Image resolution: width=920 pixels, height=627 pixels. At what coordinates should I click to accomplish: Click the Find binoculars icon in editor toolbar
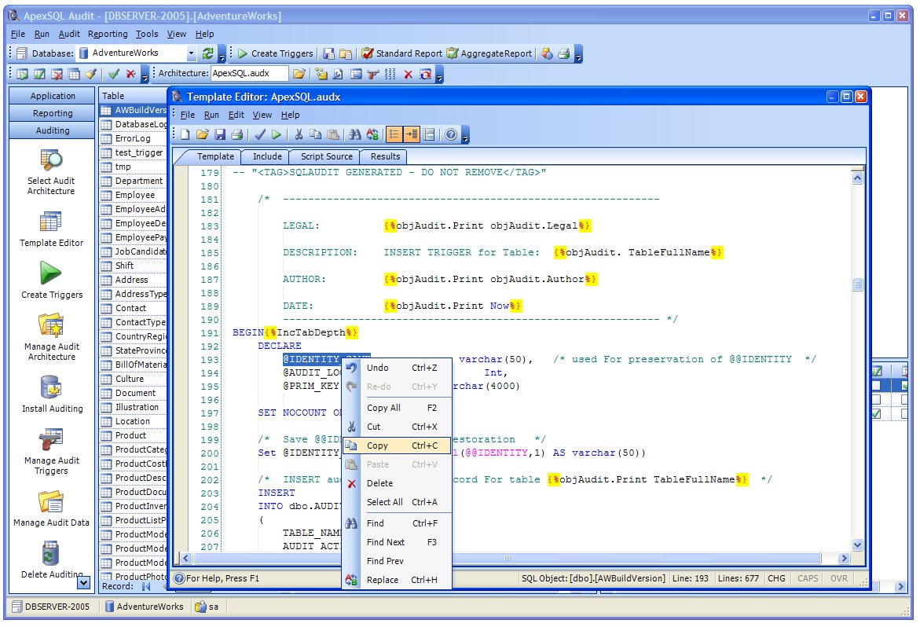click(x=354, y=135)
